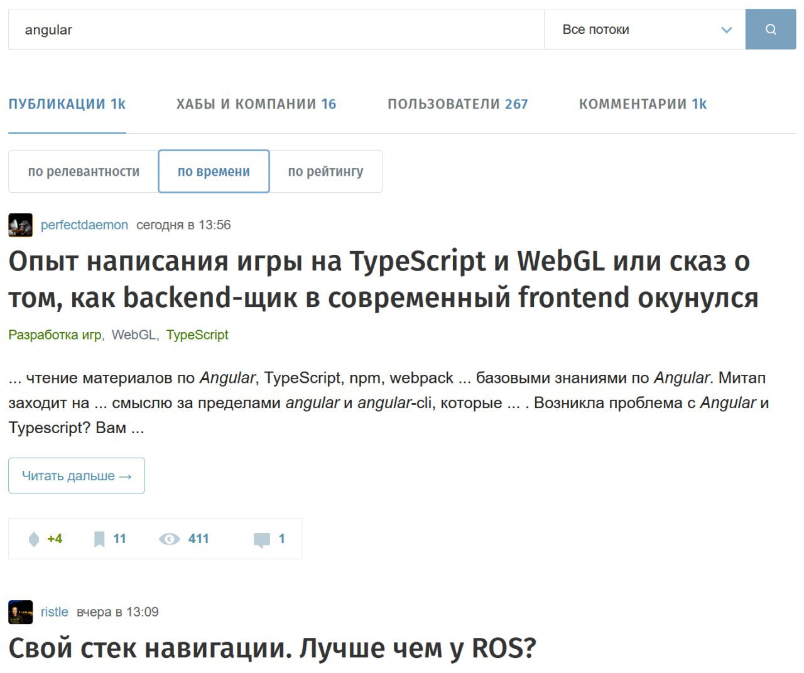Open the 'TypeScript' hub tag
804x673 pixels.
tap(197, 335)
